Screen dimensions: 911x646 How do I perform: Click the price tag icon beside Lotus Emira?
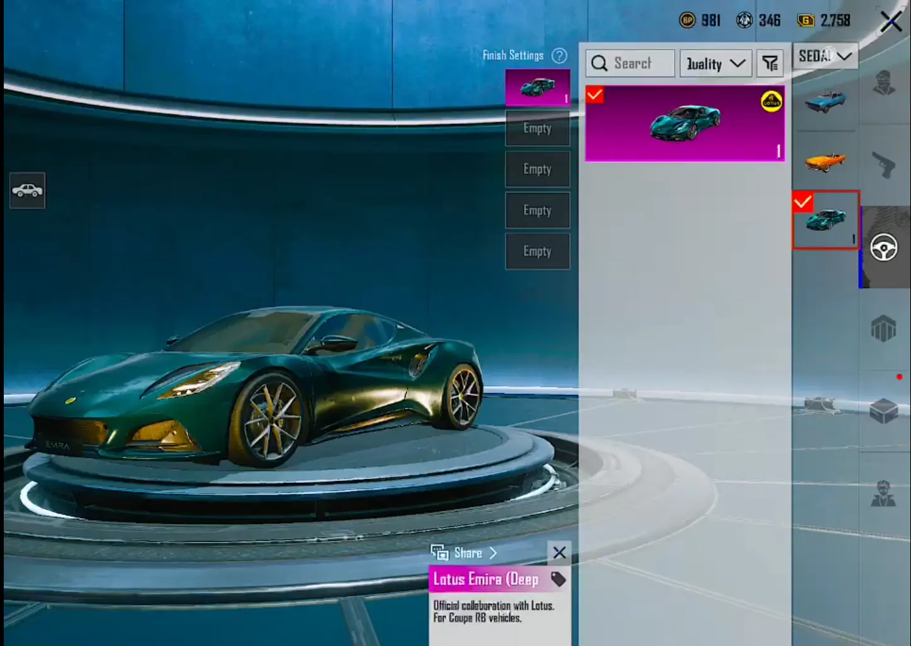pyautogui.click(x=558, y=579)
